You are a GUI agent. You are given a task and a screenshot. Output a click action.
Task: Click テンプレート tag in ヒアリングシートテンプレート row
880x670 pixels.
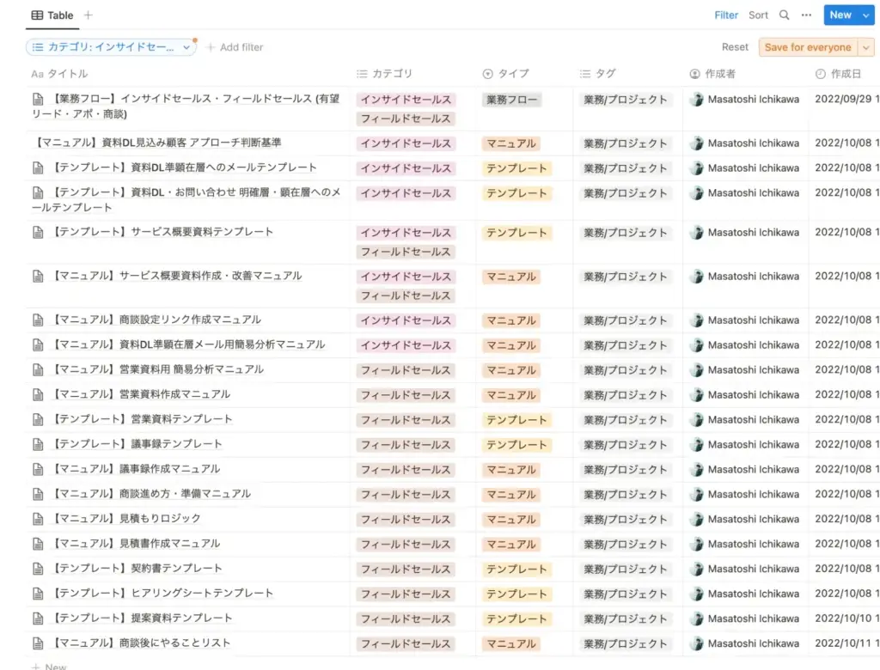pos(516,594)
